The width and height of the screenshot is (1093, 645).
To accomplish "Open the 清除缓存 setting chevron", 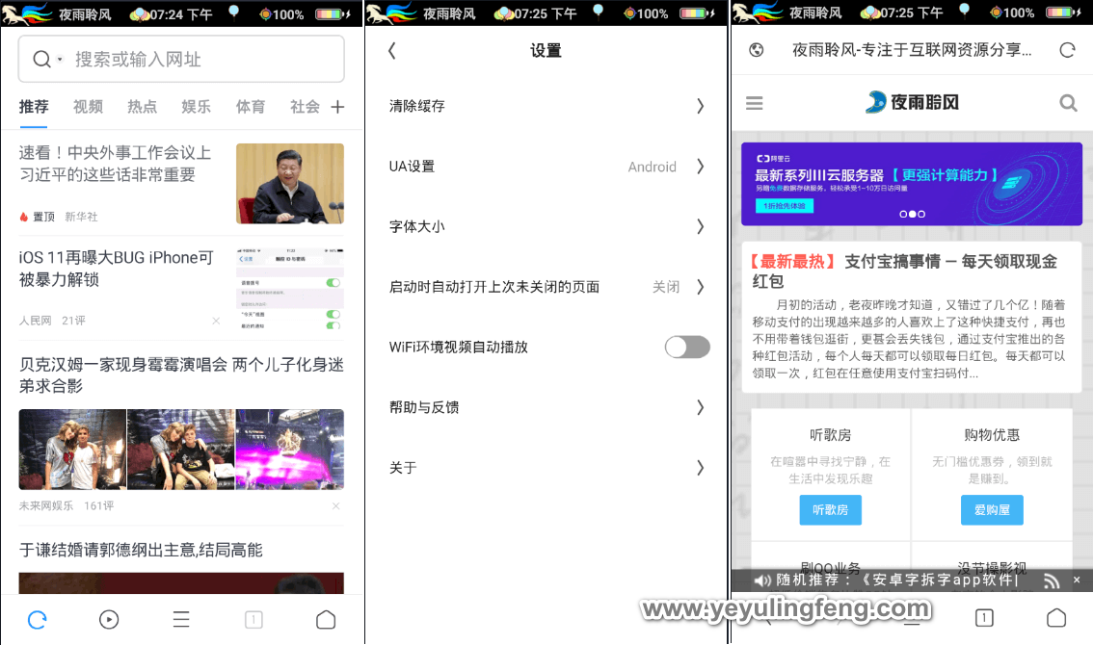I will coord(701,106).
